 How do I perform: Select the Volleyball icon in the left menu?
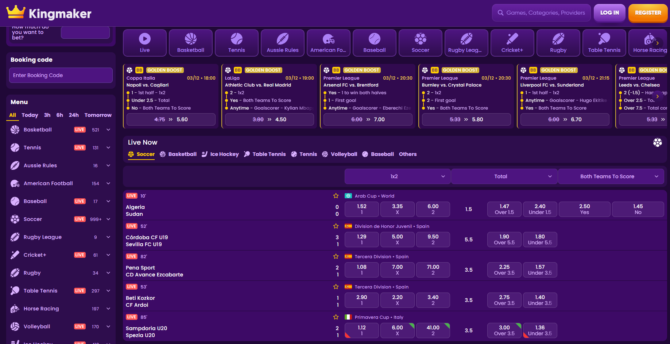15,326
